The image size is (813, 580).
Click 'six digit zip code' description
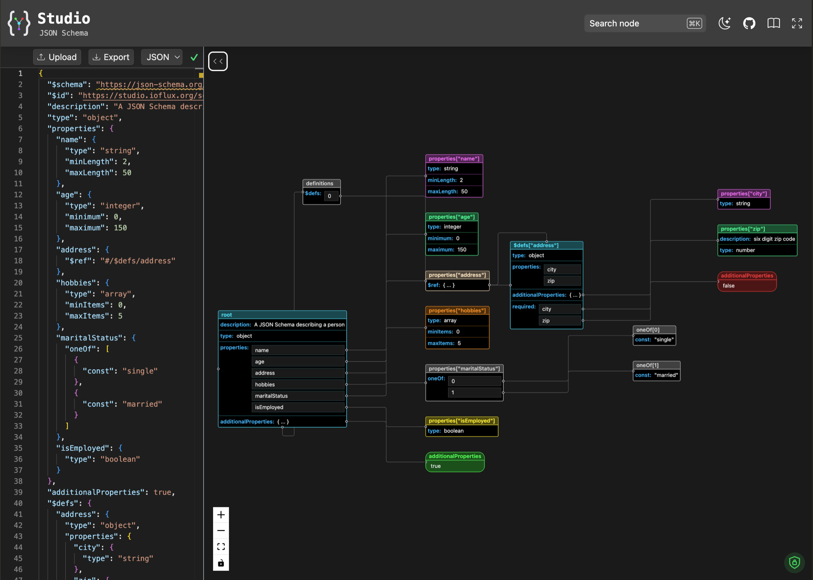(x=774, y=239)
